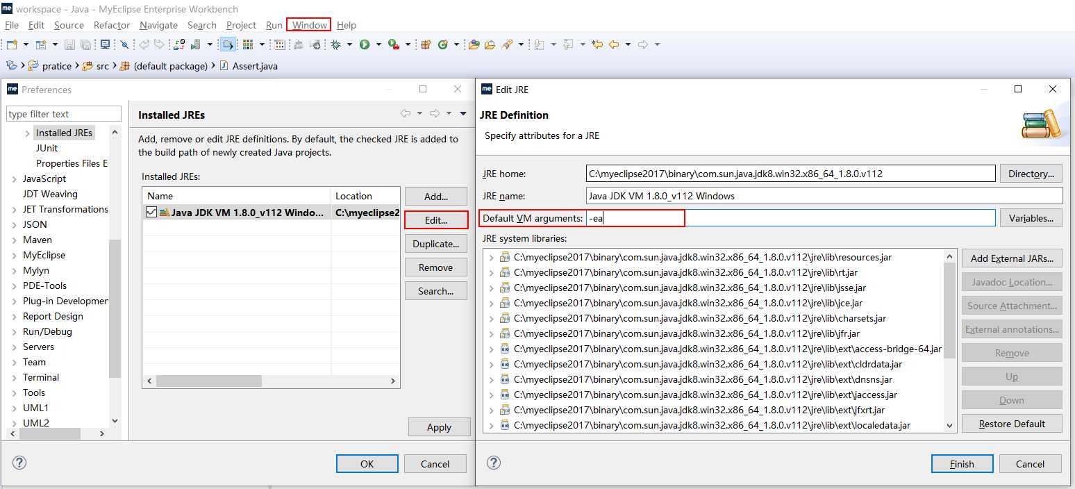Click the New Java Package icon
This screenshot has height=489, width=1075.
[x=426, y=44]
